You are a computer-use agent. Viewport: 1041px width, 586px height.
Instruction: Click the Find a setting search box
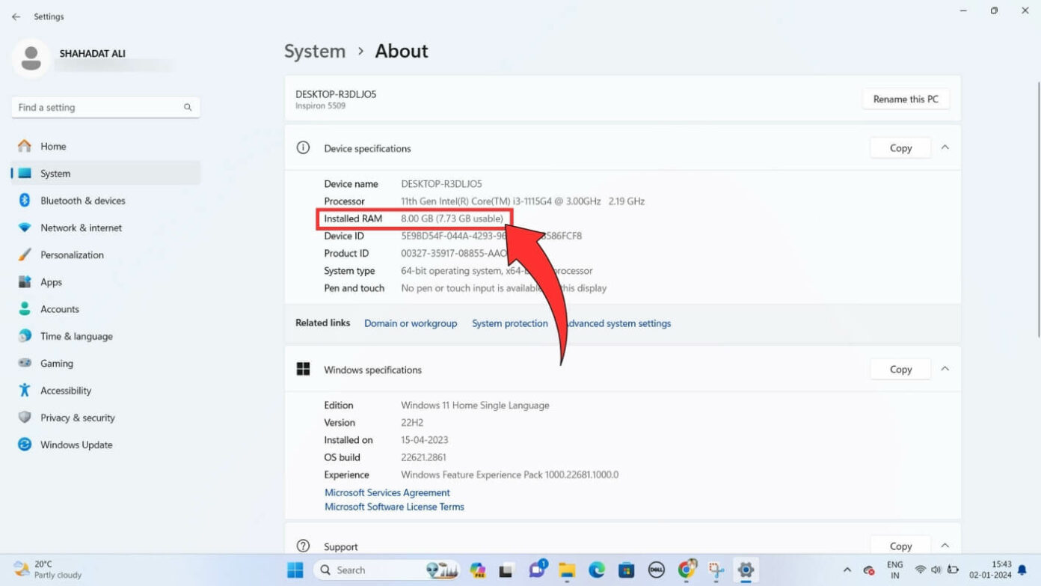105,107
